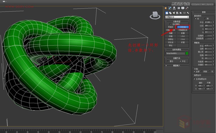Select the Cameras category icon

pyautogui.click(x=177, y=13)
